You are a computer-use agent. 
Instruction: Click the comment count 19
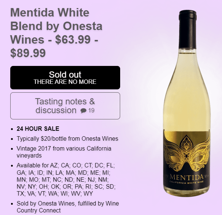(92, 110)
